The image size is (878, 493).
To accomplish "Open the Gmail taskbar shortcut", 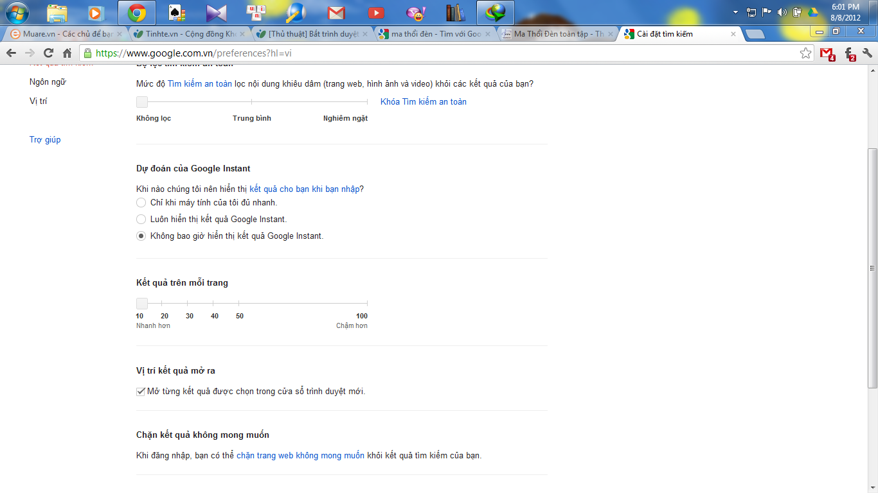I will (x=336, y=13).
